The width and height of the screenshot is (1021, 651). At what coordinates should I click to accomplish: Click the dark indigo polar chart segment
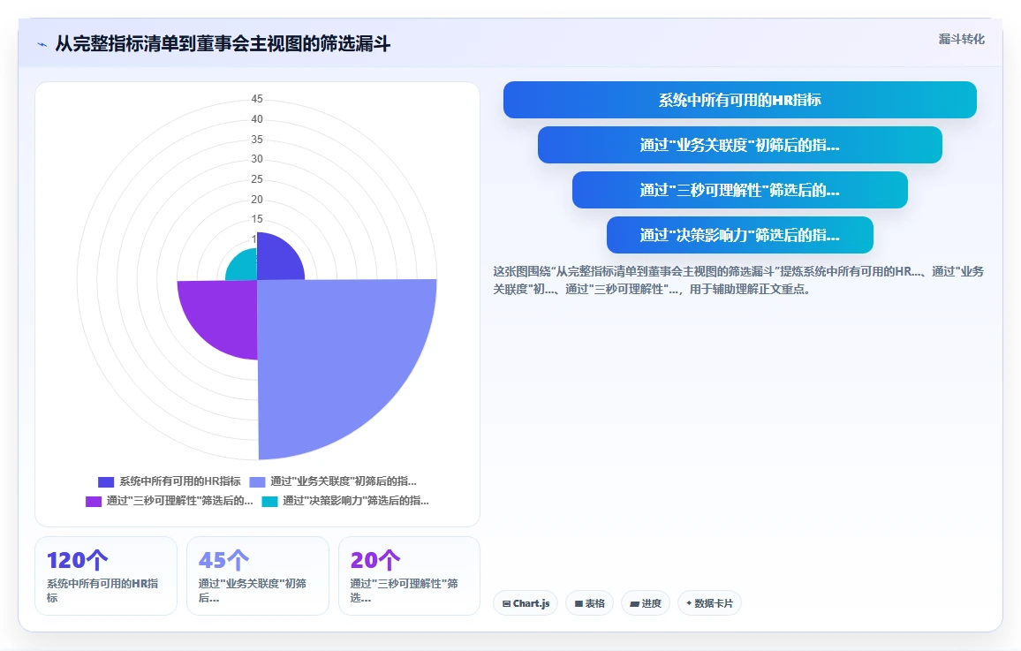[276, 261]
